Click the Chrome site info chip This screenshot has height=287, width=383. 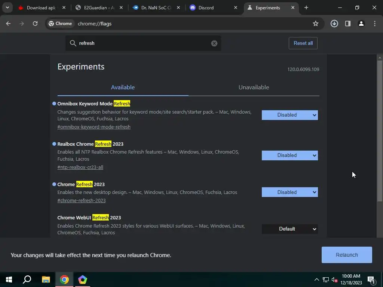[60, 24]
